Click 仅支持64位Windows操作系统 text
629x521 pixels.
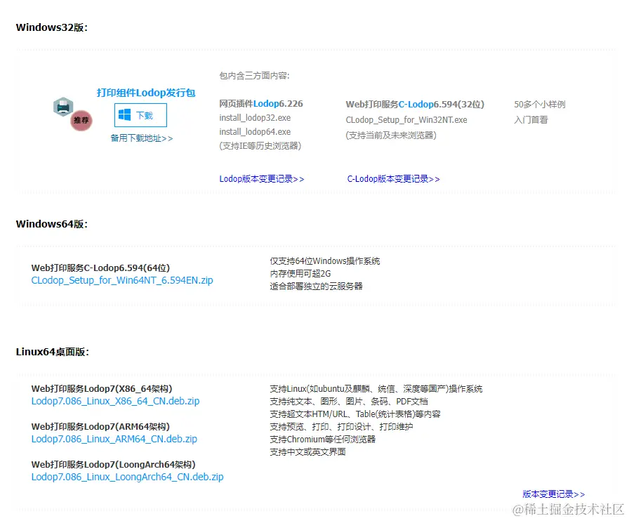[x=324, y=261]
